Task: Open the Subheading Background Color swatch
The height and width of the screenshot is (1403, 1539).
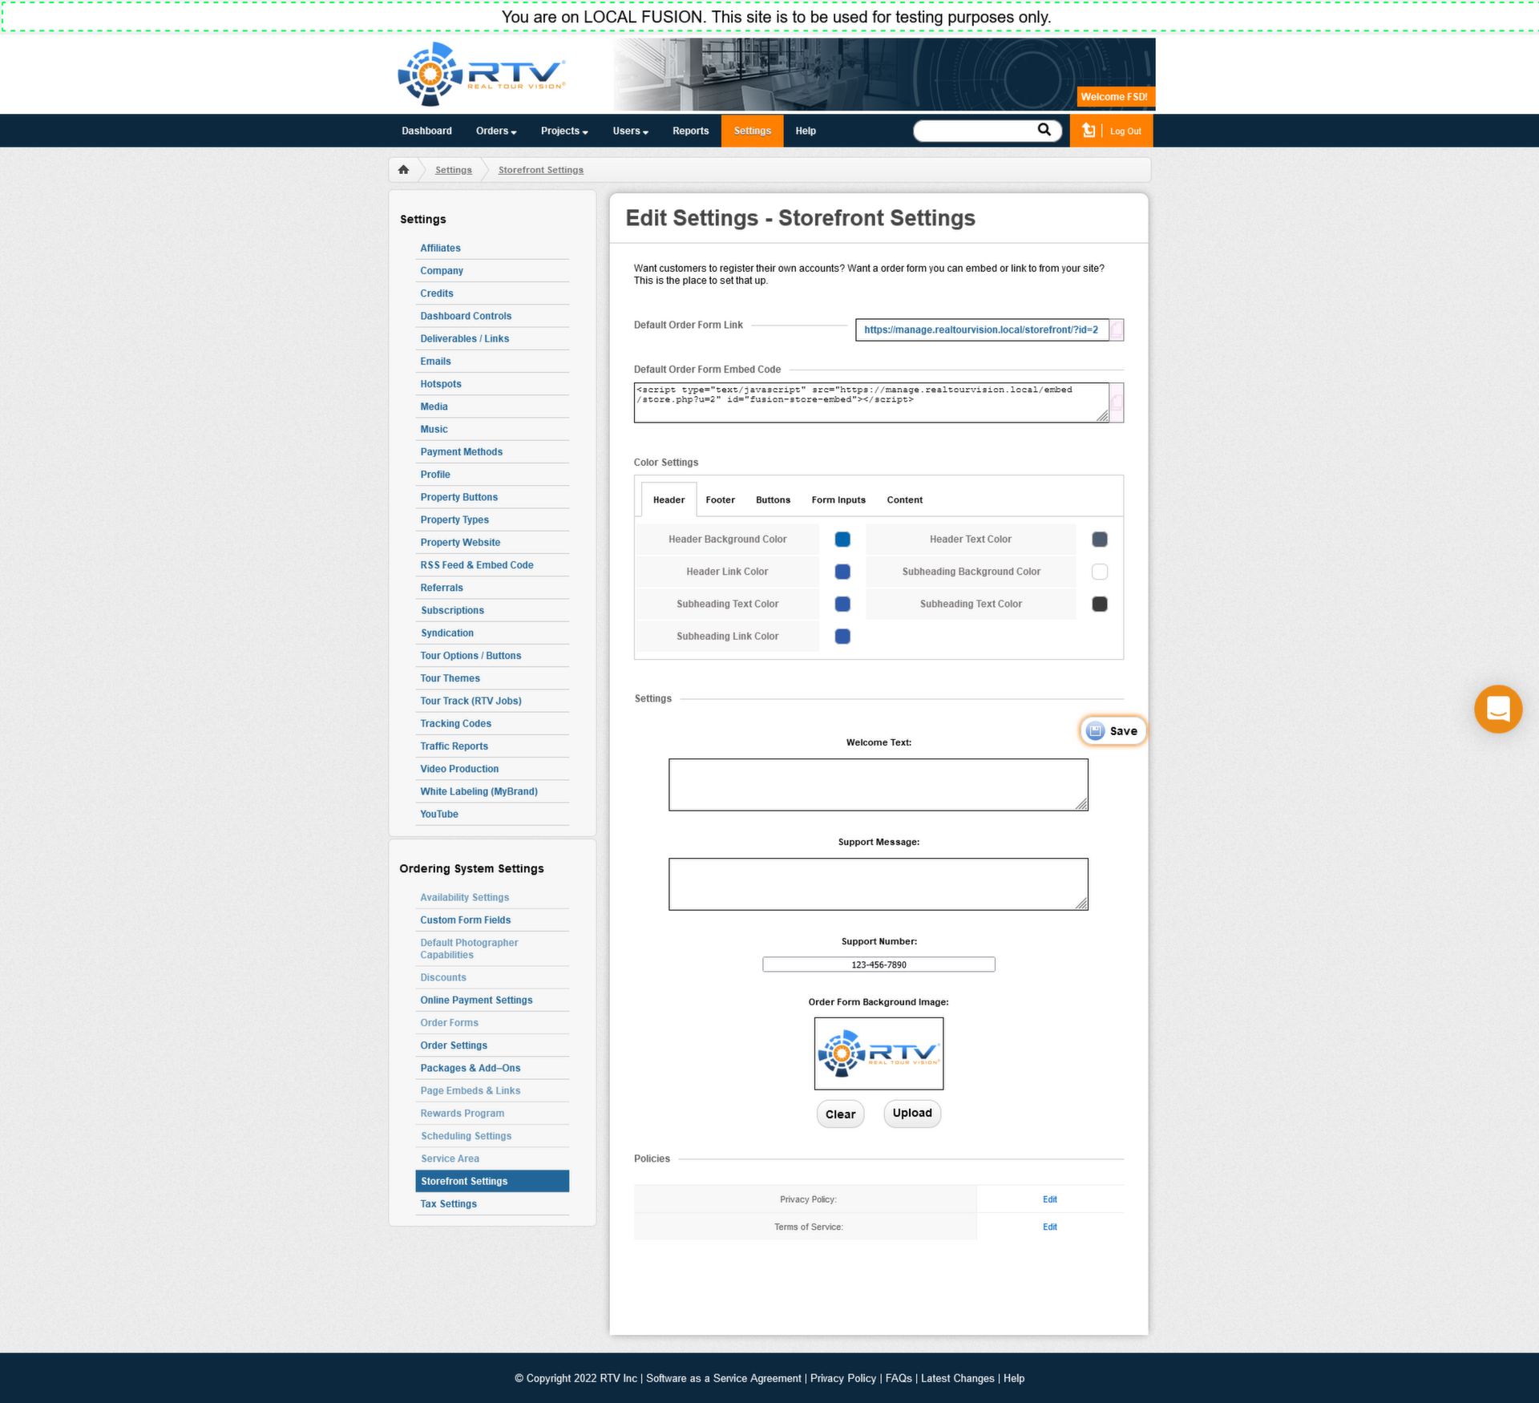Action: tap(1099, 572)
